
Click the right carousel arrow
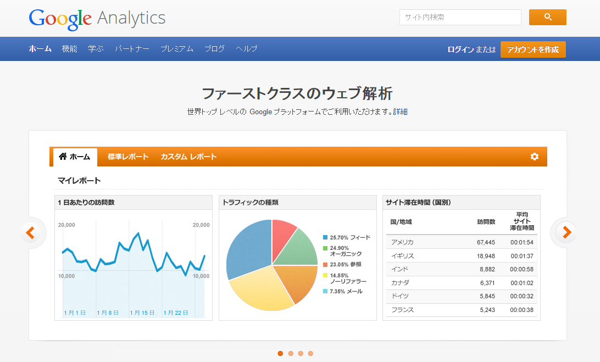point(565,232)
